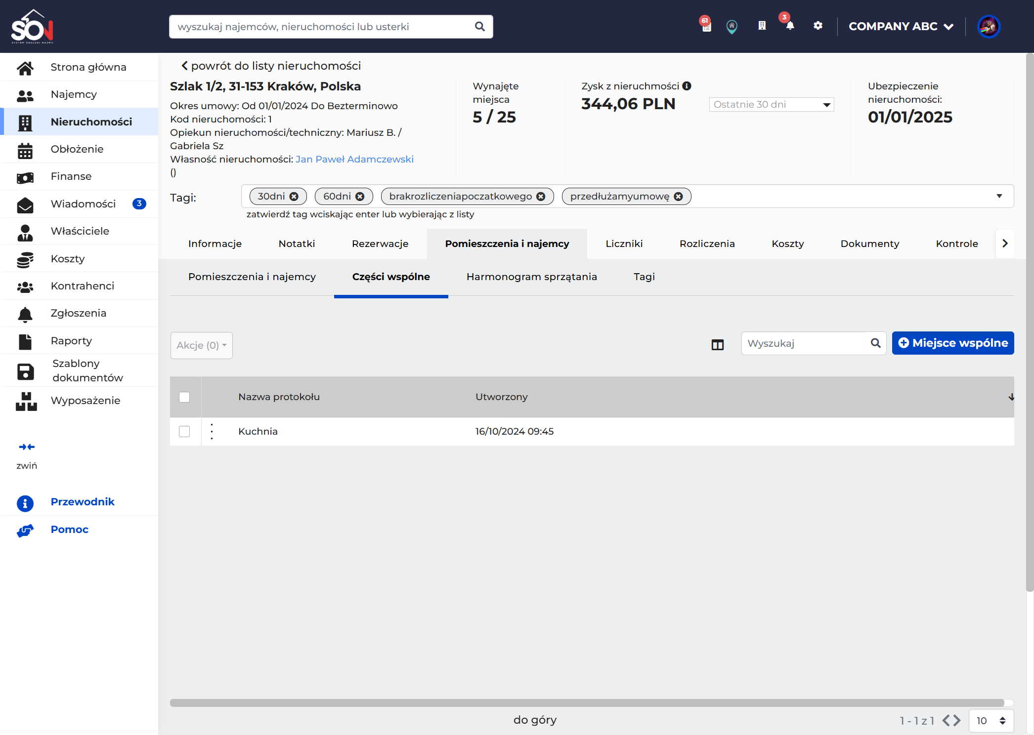
Task: Remove the przedłużamyumowę tag
Action: pyautogui.click(x=678, y=197)
